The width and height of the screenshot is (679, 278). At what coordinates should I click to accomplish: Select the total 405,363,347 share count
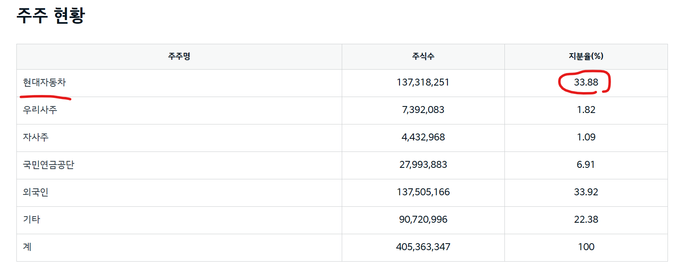[x=423, y=247]
